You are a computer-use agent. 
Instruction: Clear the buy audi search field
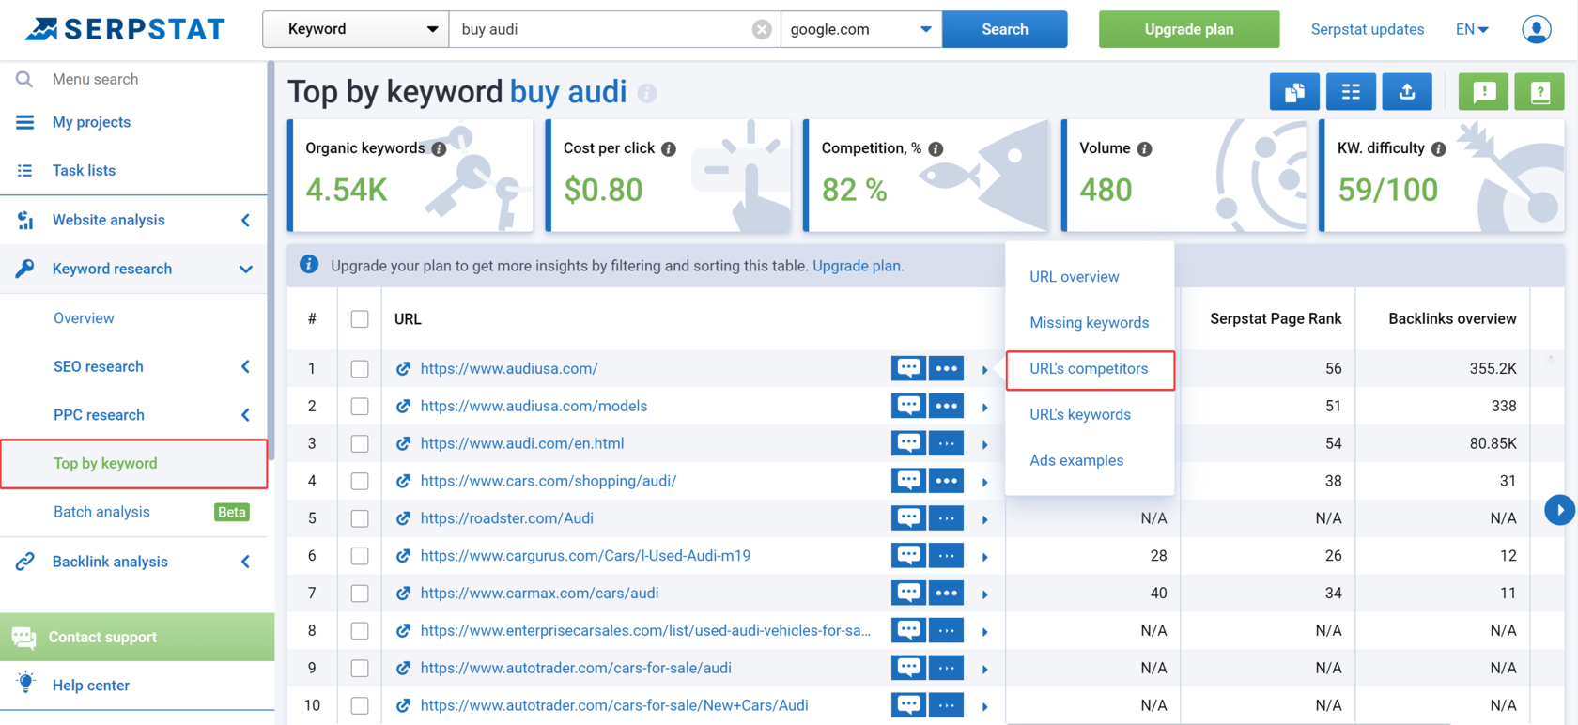(x=762, y=30)
